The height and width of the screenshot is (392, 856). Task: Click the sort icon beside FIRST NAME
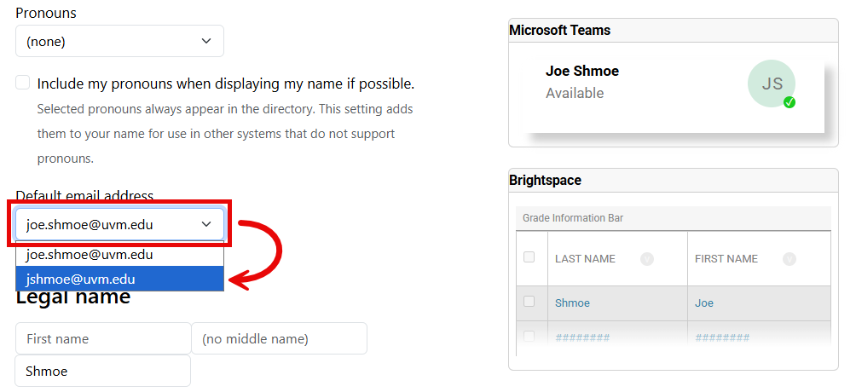coord(789,259)
